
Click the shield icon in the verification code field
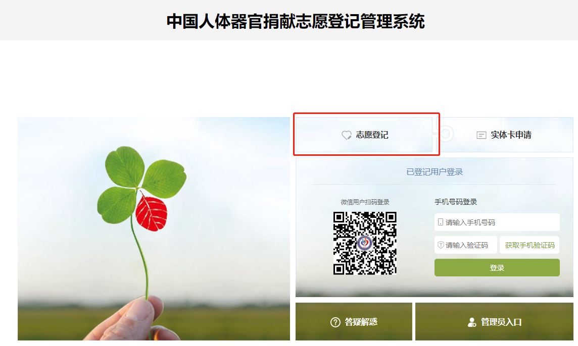tap(441, 245)
